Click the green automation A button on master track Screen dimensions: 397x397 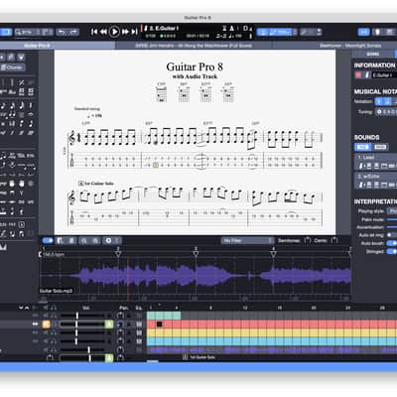[x=109, y=357]
